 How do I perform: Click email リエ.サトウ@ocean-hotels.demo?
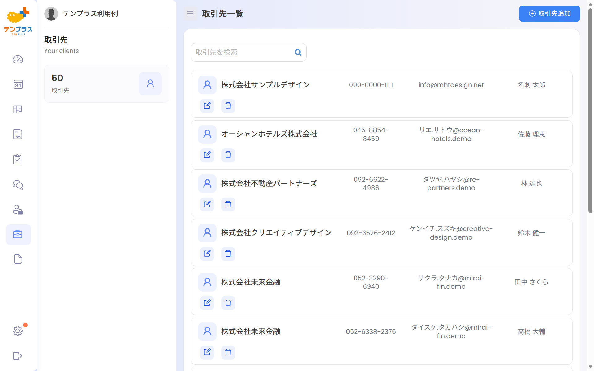tap(451, 134)
